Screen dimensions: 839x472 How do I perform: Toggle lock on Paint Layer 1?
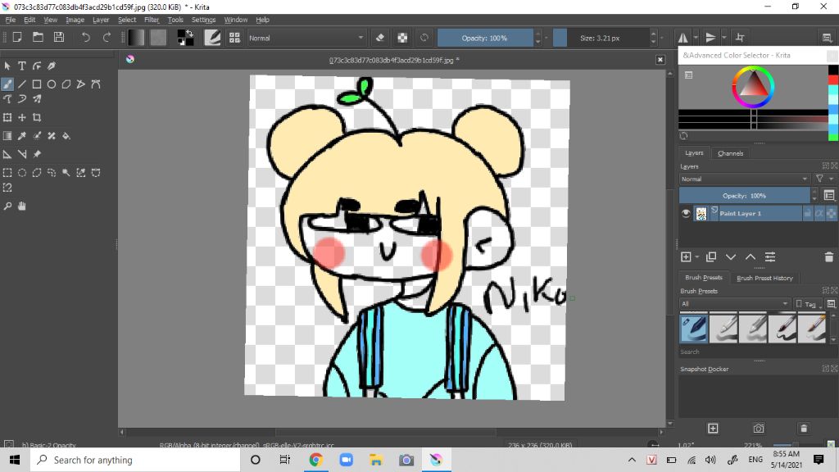pyautogui.click(x=807, y=213)
